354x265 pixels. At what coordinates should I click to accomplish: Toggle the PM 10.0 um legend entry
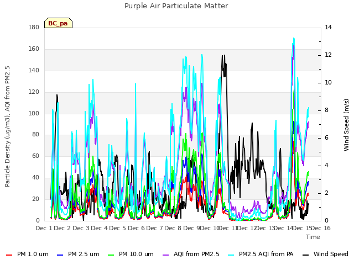[131, 255]
